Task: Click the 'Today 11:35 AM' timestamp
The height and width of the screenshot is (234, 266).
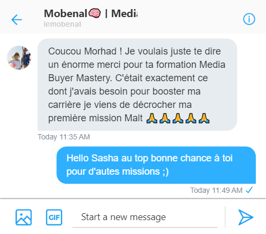Action: tap(64, 137)
